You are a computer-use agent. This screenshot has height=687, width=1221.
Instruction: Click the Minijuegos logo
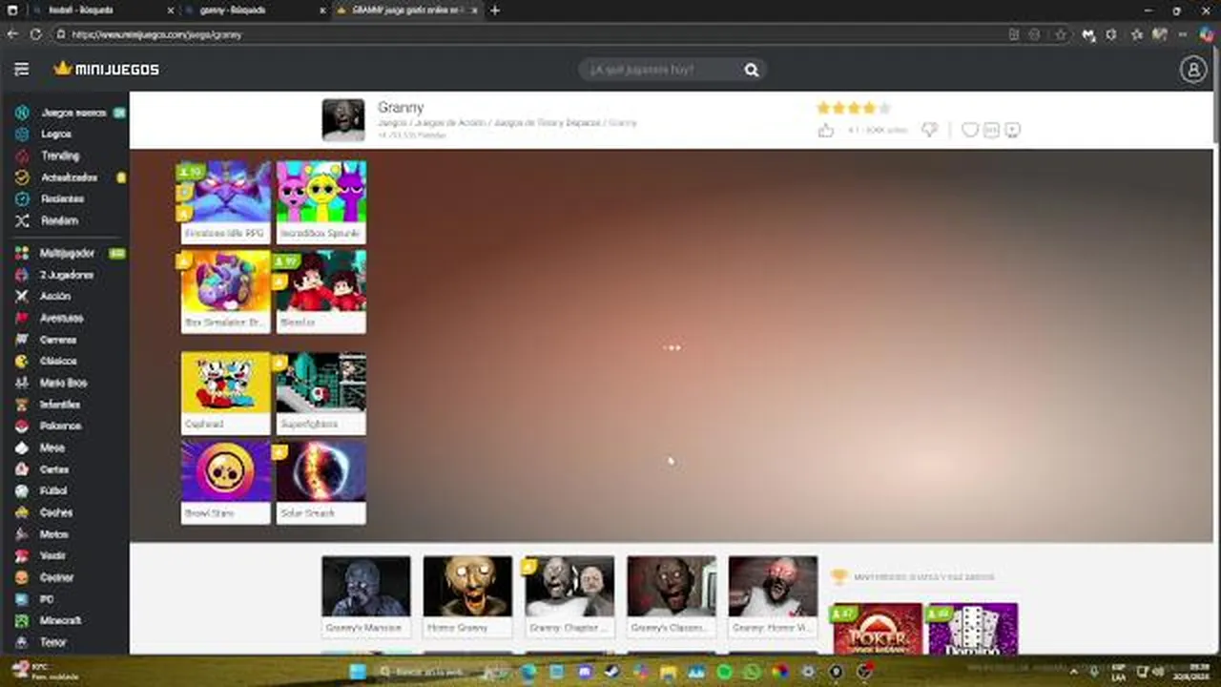[x=106, y=69]
